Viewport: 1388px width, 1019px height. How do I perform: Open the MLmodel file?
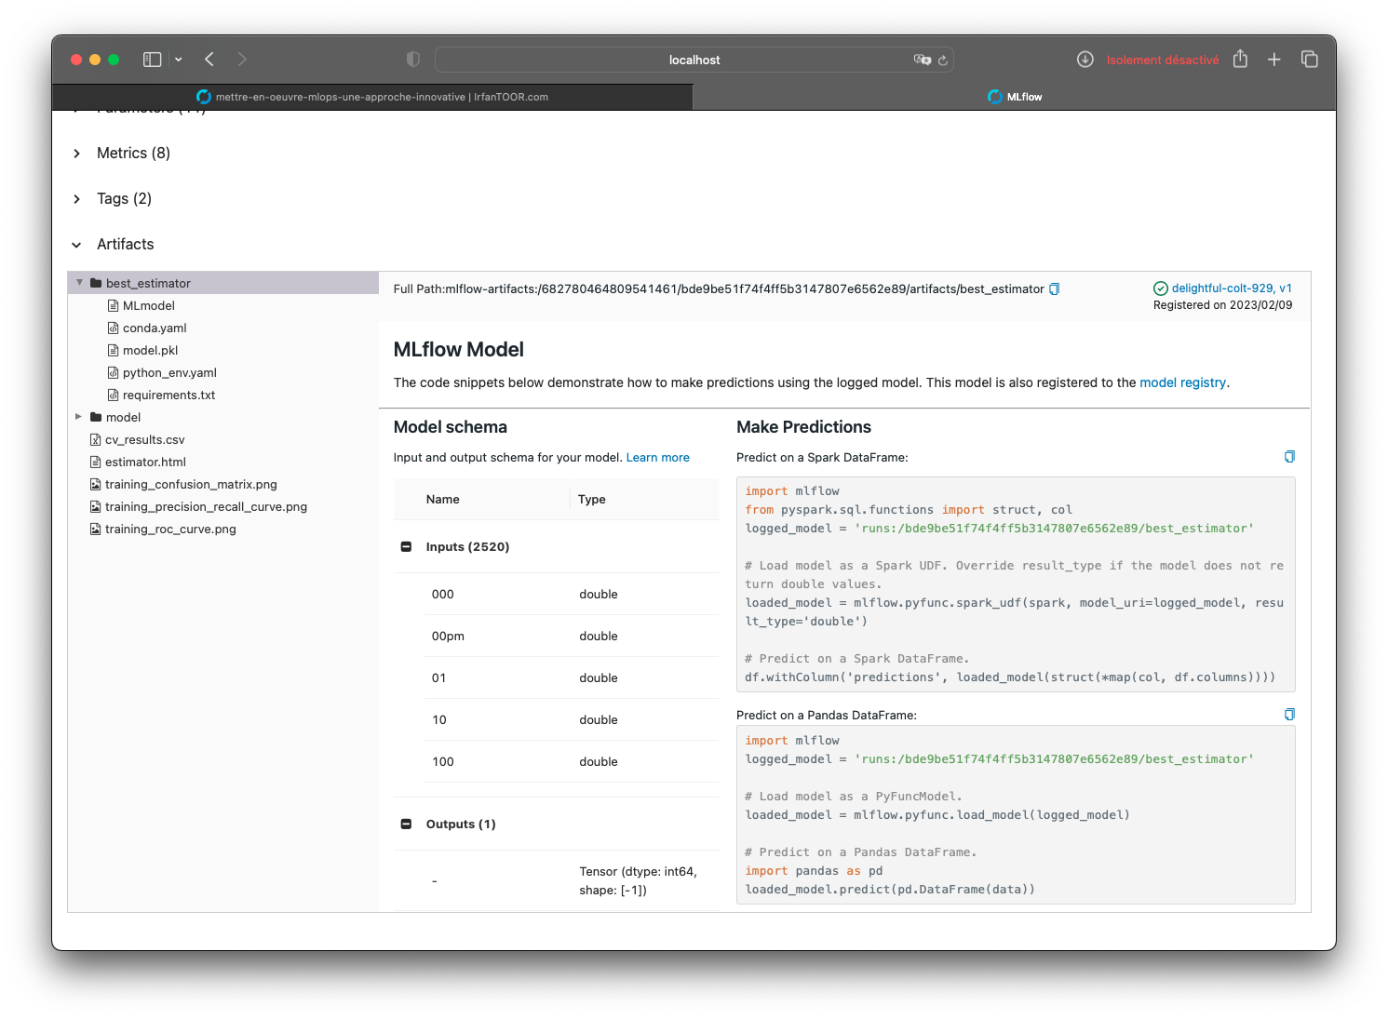tap(148, 305)
